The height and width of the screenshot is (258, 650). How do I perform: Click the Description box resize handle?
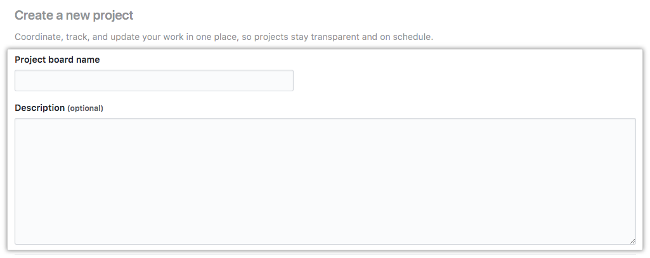pyautogui.click(x=632, y=241)
